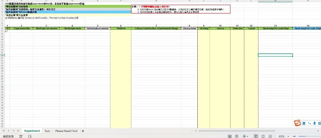Screen dimensions: 321x138
Task: Click the Sogou microphone voice input icon
Action: click(315, 123)
